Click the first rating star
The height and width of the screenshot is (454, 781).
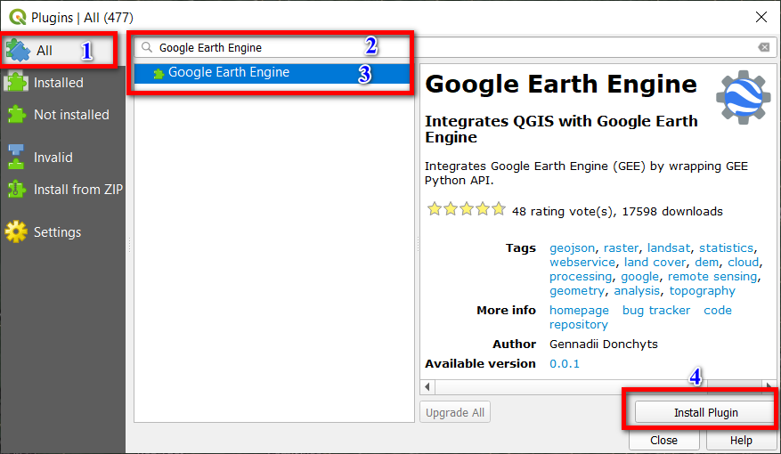coord(435,209)
